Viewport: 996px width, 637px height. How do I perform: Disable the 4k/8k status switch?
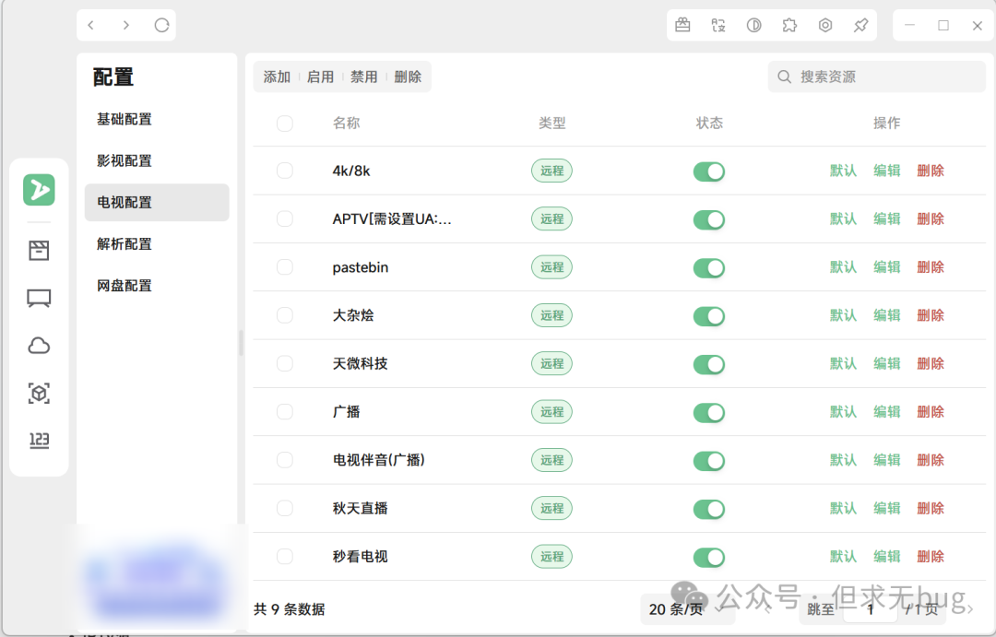click(708, 171)
